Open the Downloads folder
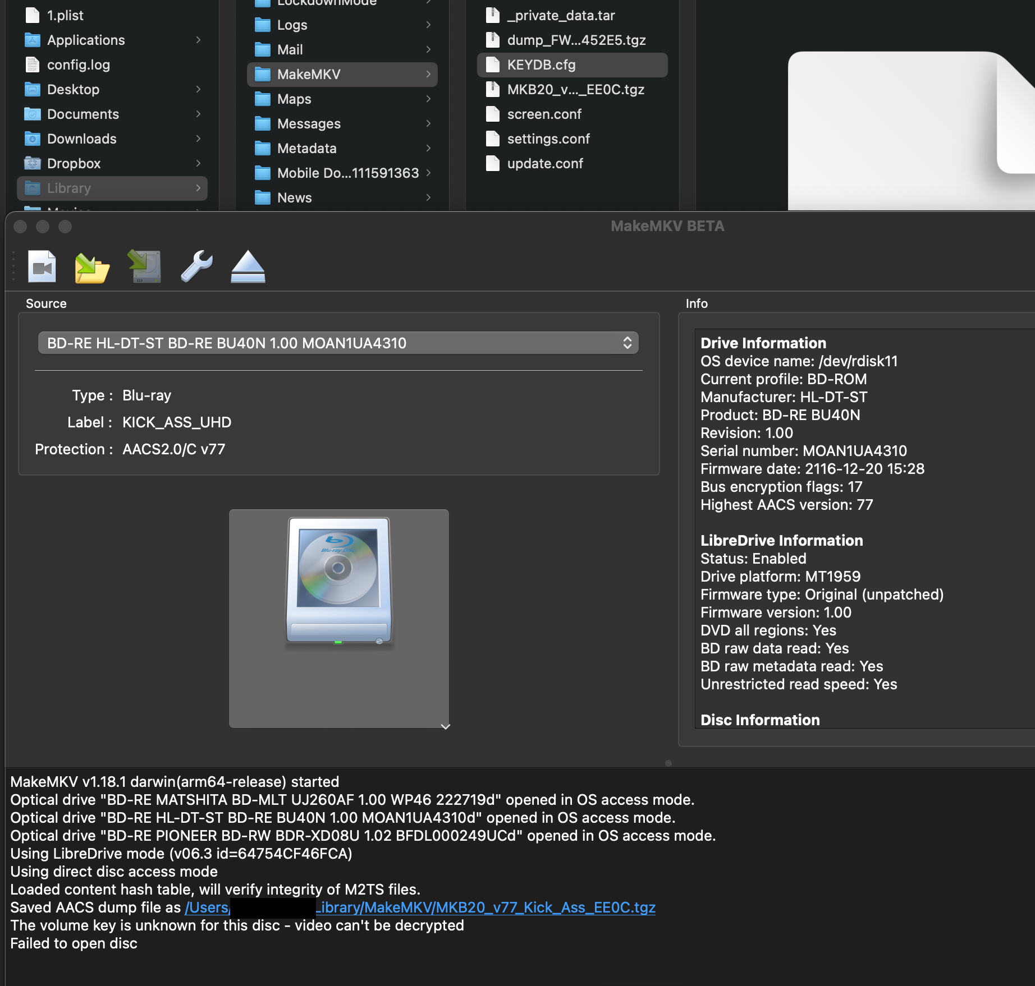 (82, 139)
